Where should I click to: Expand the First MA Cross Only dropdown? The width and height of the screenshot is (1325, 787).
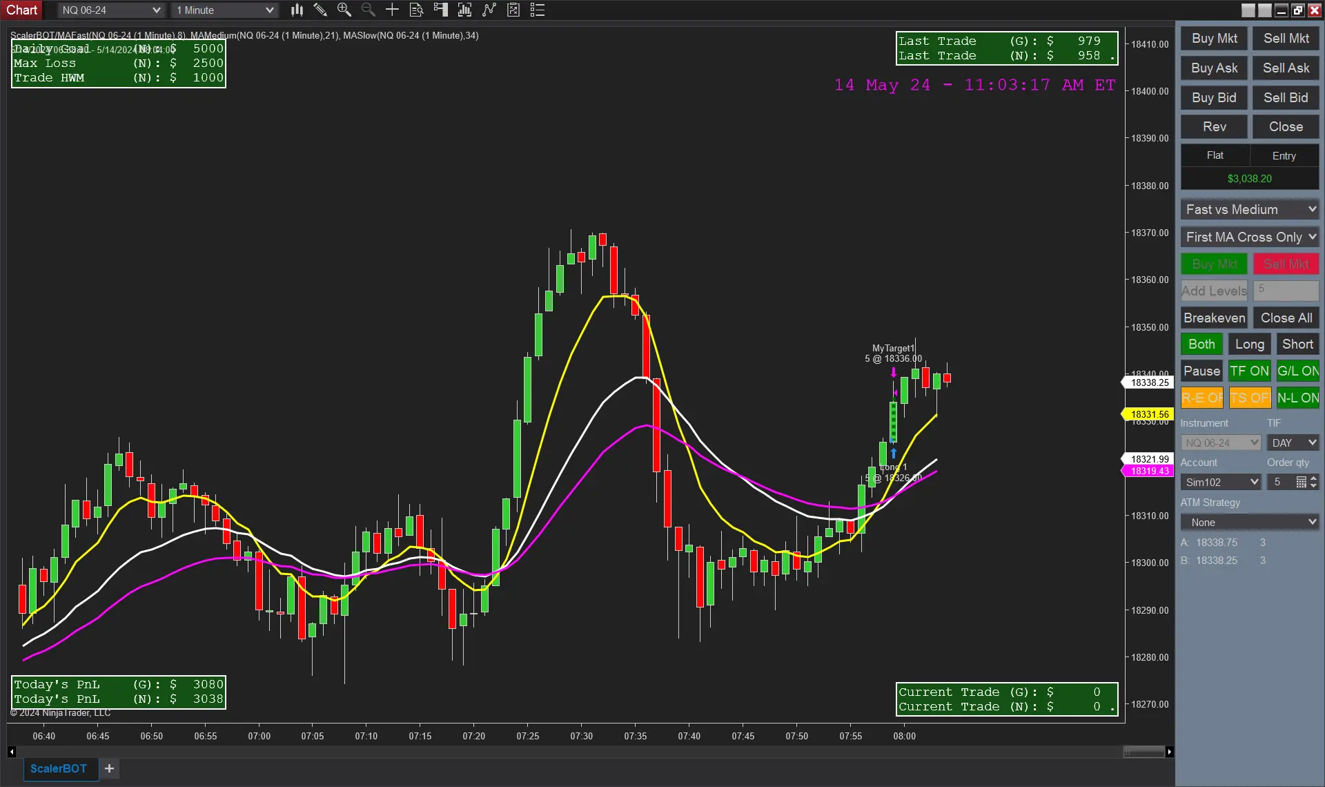1250,237
